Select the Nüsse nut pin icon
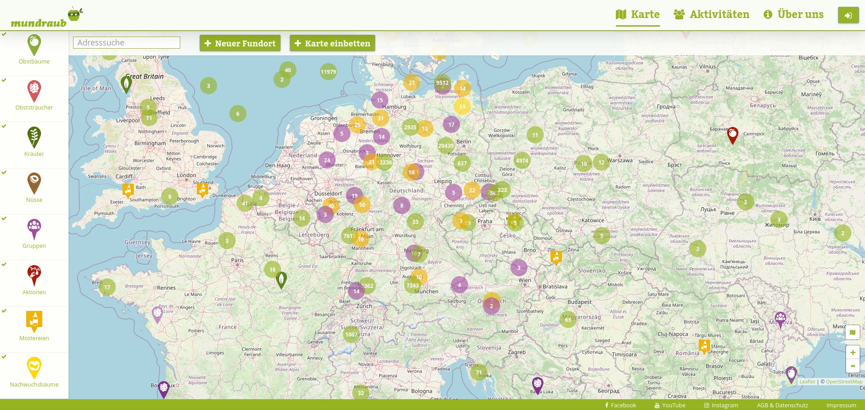The width and height of the screenshot is (865, 410). [34, 183]
